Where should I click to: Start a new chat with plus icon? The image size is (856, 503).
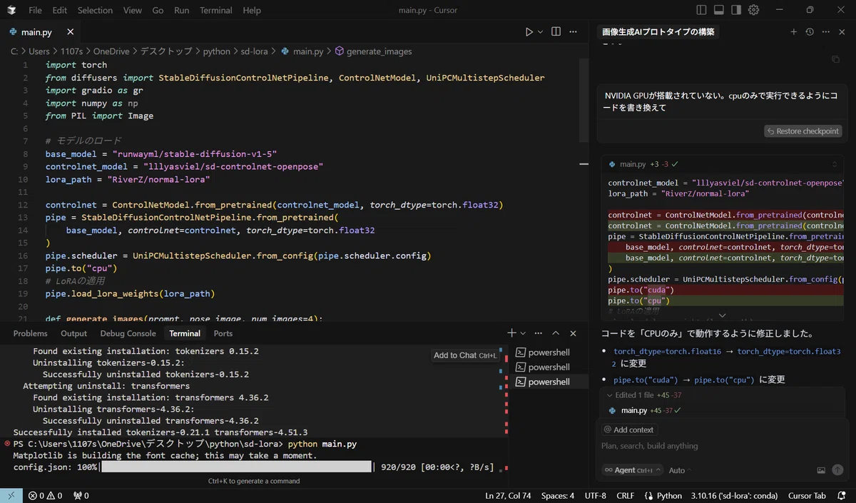(x=794, y=32)
